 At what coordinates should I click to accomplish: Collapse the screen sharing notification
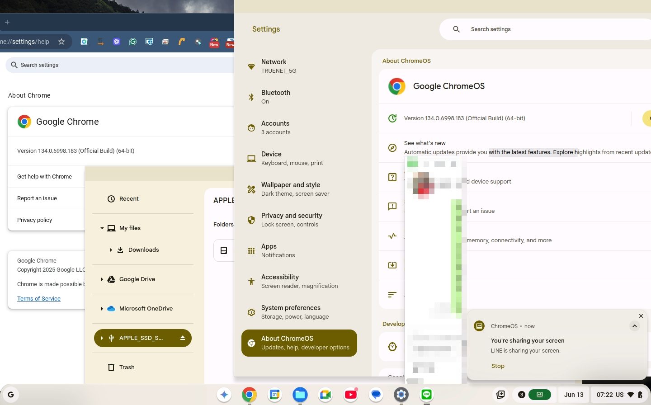point(635,326)
